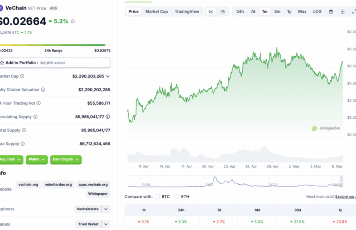Click info icon next to 24 Hour Trading Vol
This screenshot has width=356, height=230.
click(x=39, y=103)
